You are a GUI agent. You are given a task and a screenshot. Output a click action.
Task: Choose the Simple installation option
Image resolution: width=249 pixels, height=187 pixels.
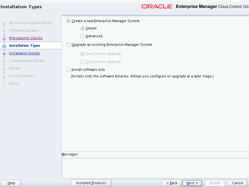pos(83,28)
